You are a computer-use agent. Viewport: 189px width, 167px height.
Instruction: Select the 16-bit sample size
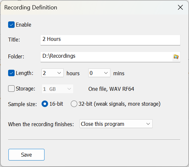[45, 104]
